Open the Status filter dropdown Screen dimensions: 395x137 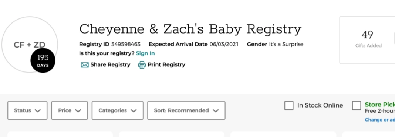click(x=27, y=110)
